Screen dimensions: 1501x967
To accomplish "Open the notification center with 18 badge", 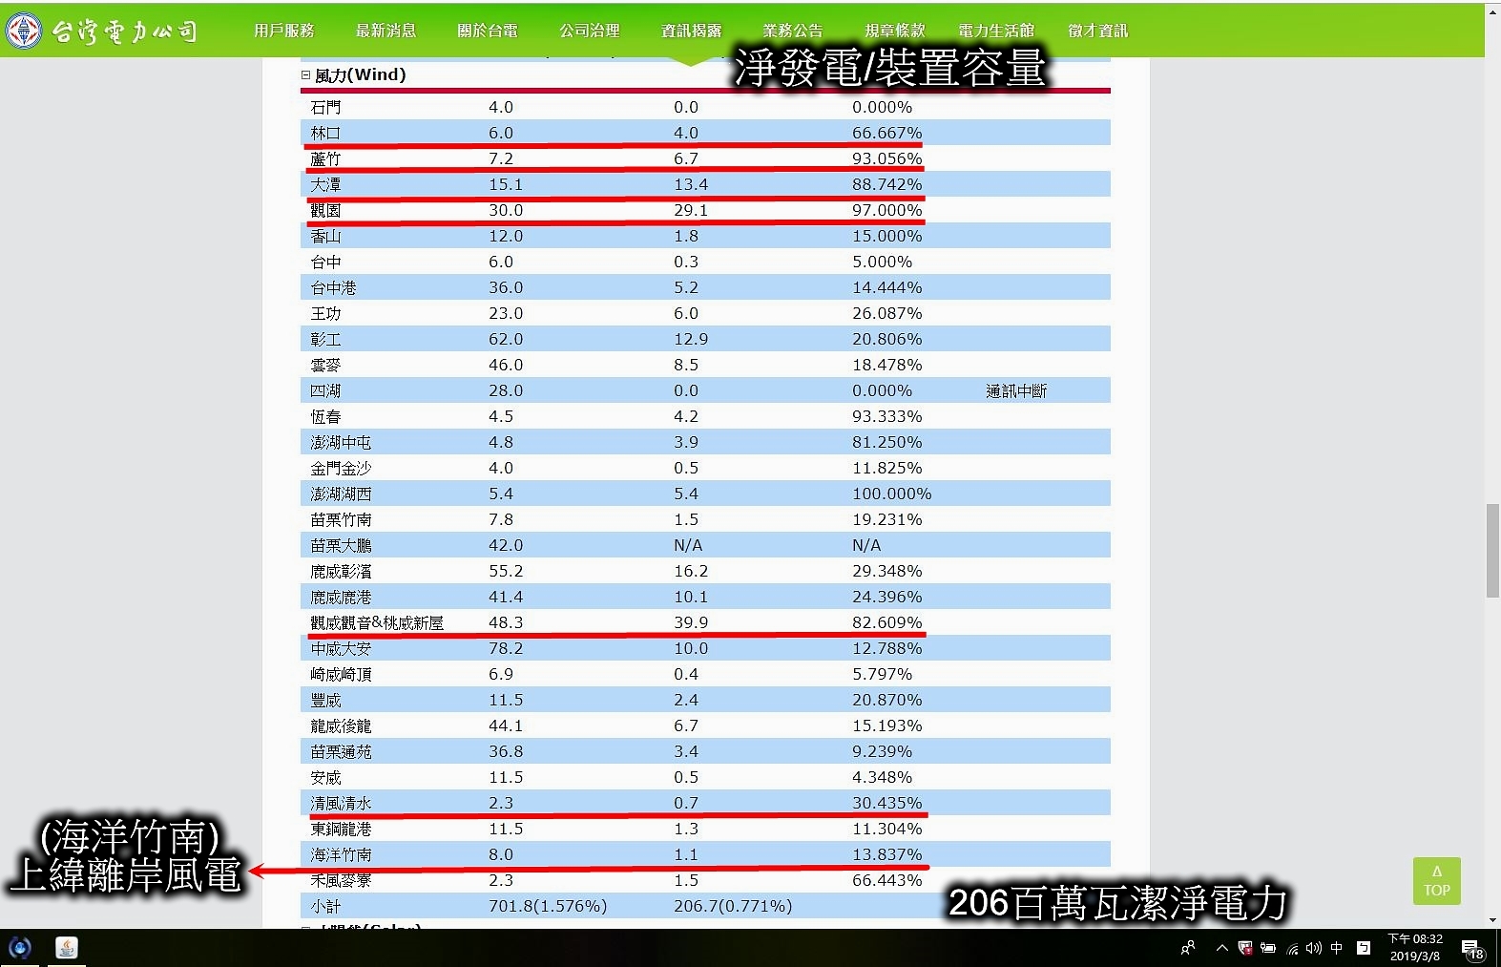I will pos(1472,949).
